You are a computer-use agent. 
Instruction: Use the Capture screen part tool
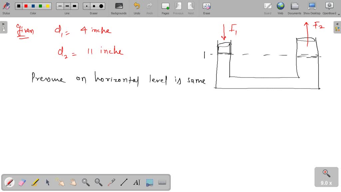pyautogui.click(x=149, y=182)
